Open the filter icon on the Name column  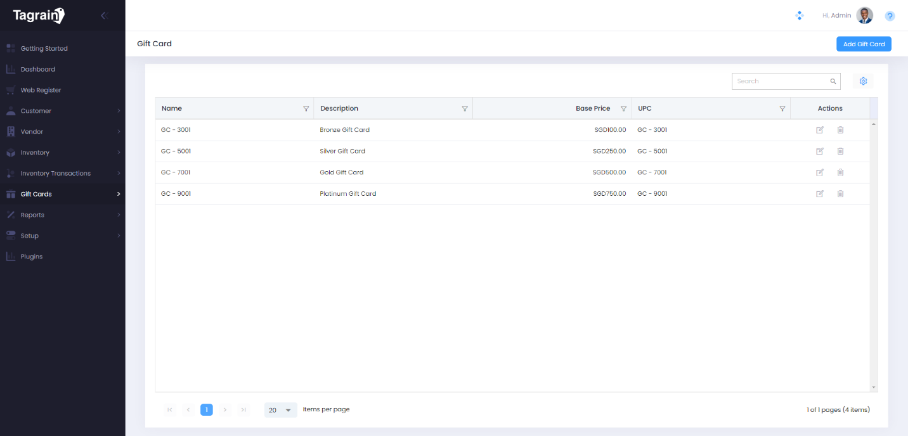pyautogui.click(x=306, y=108)
